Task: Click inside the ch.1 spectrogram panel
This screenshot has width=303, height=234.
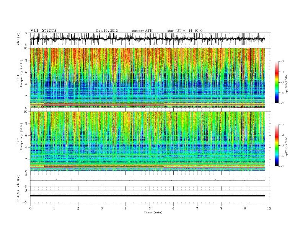Action: [x=147, y=78]
